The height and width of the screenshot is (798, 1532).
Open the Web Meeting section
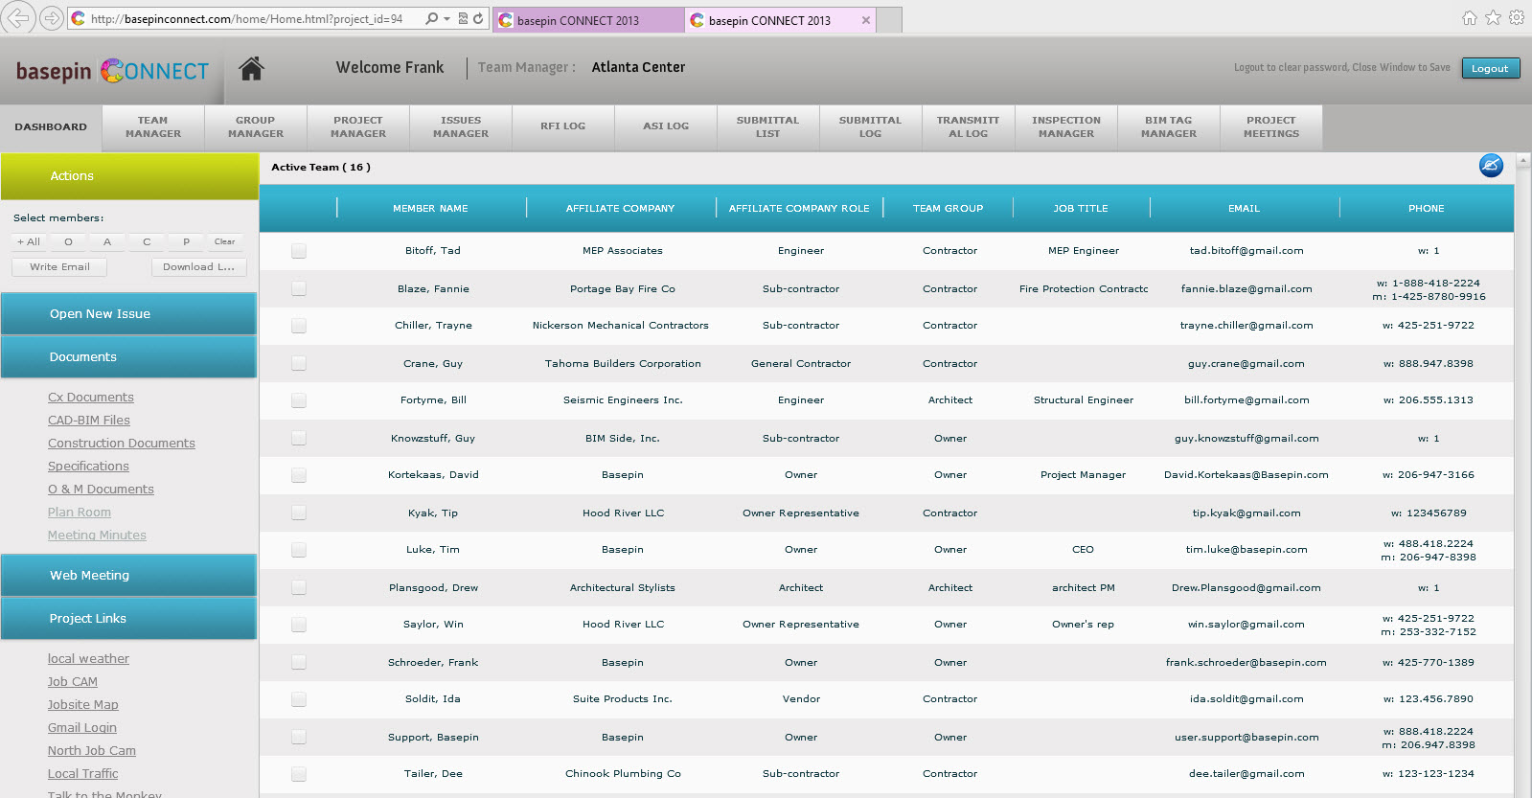click(x=128, y=576)
